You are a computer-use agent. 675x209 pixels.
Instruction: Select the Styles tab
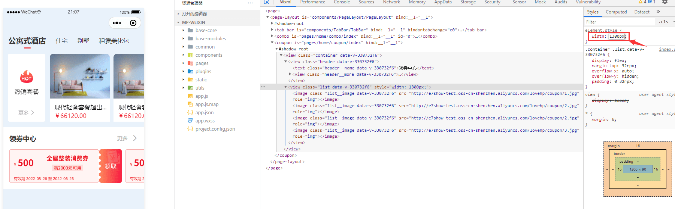pyautogui.click(x=593, y=12)
